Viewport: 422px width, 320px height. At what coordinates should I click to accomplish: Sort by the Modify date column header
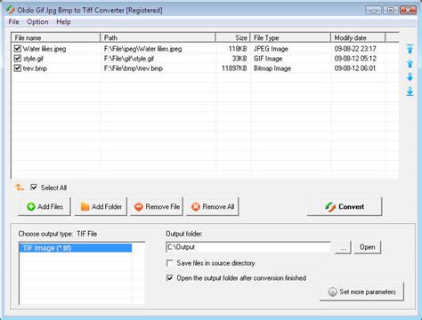click(358, 37)
